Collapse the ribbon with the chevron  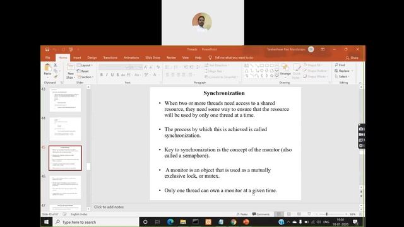coord(360,83)
